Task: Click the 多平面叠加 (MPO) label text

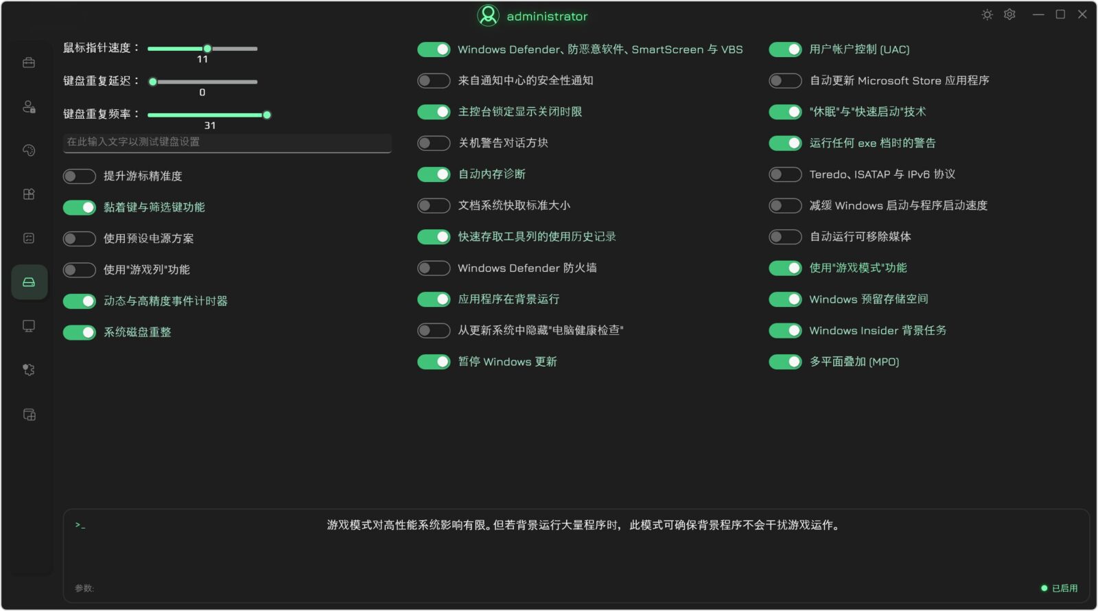Action: point(854,362)
